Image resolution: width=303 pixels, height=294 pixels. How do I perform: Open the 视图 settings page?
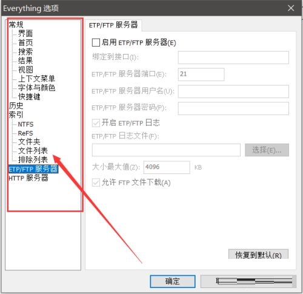point(25,70)
